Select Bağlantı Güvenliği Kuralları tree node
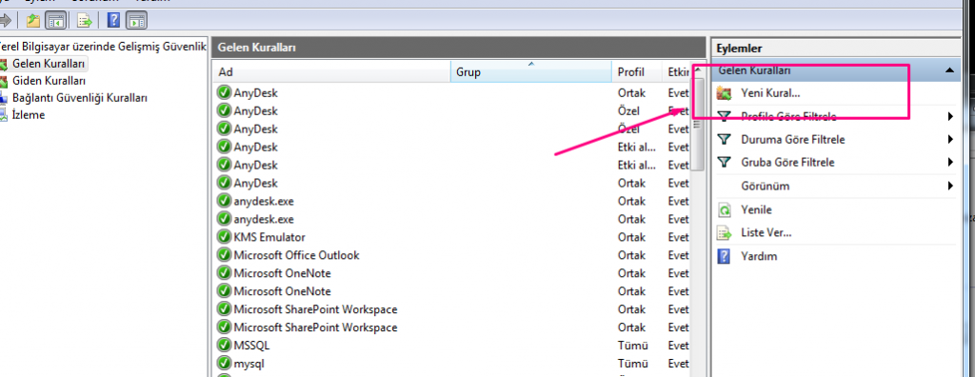 tap(80, 98)
